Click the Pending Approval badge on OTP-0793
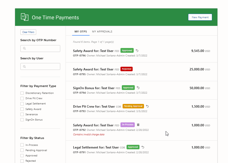228x163 pixels. (133, 106)
